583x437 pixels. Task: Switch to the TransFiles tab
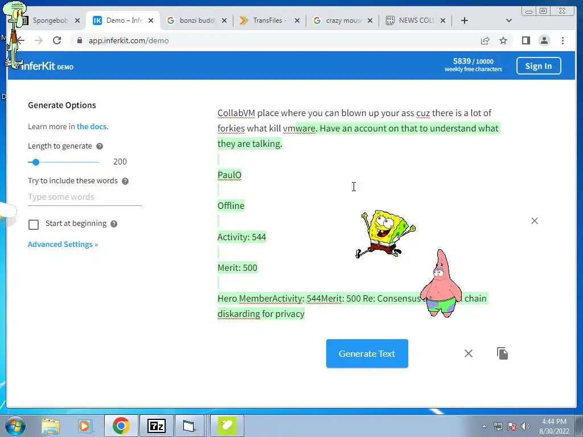pyautogui.click(x=269, y=20)
